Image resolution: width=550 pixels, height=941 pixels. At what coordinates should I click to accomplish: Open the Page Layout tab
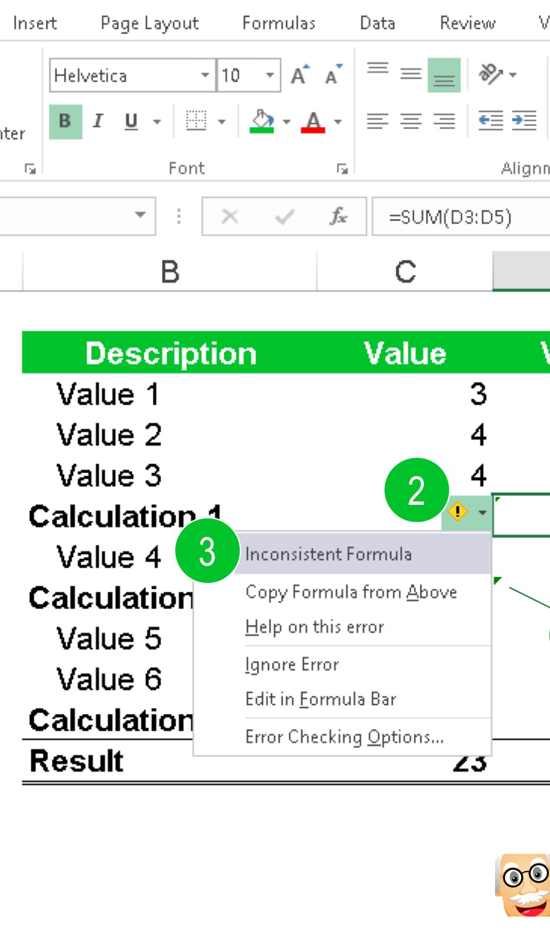[149, 23]
